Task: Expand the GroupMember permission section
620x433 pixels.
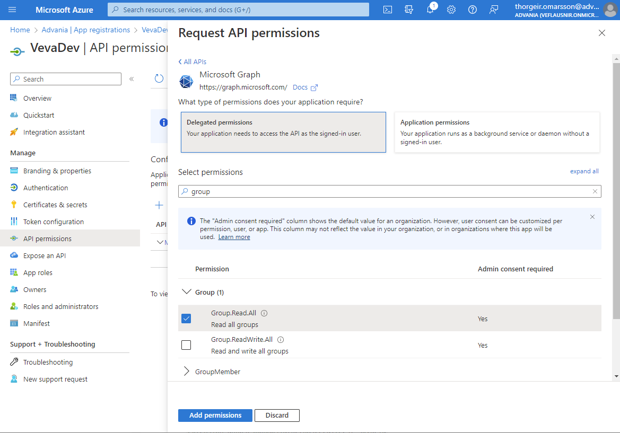Action: pos(186,372)
